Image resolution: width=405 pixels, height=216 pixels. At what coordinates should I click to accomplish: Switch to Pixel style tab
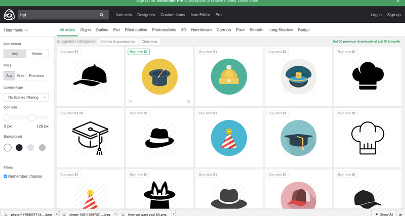click(x=240, y=30)
